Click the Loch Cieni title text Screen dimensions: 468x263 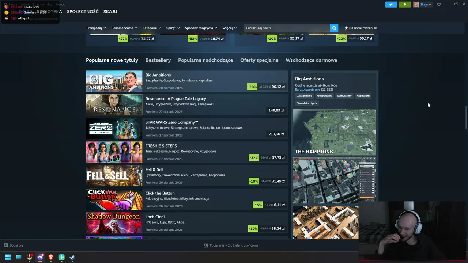coord(155,217)
